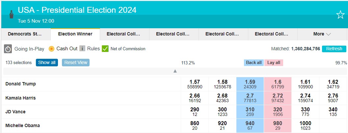This screenshot has width=348, height=133.
Task: Back Donald Trump at 1.59
Action: 250,84
